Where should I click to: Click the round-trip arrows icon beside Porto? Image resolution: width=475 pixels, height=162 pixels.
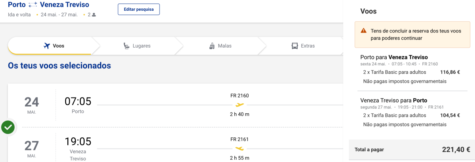click(33, 5)
